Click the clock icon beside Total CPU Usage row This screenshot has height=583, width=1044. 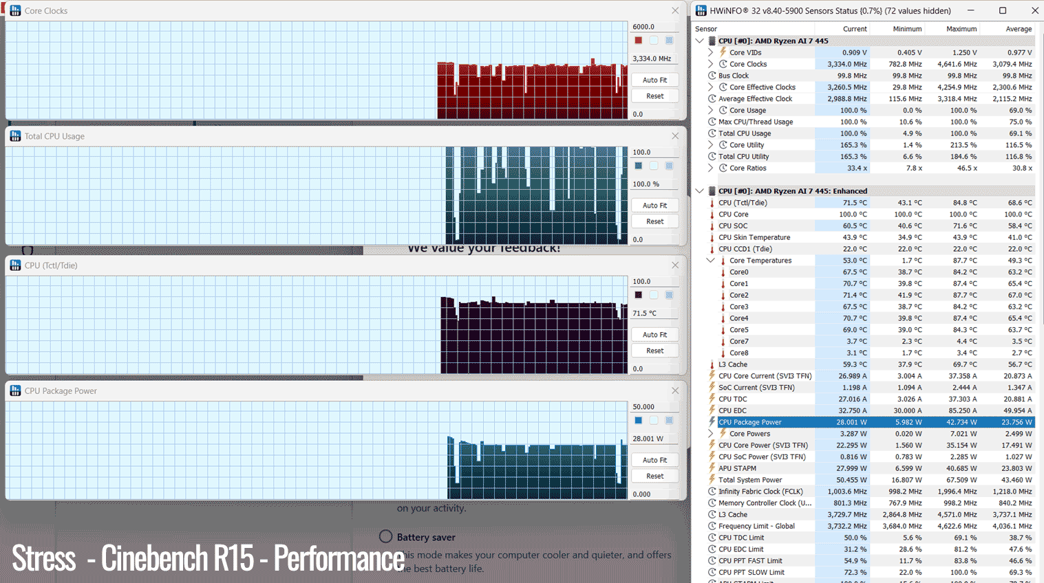(712, 133)
